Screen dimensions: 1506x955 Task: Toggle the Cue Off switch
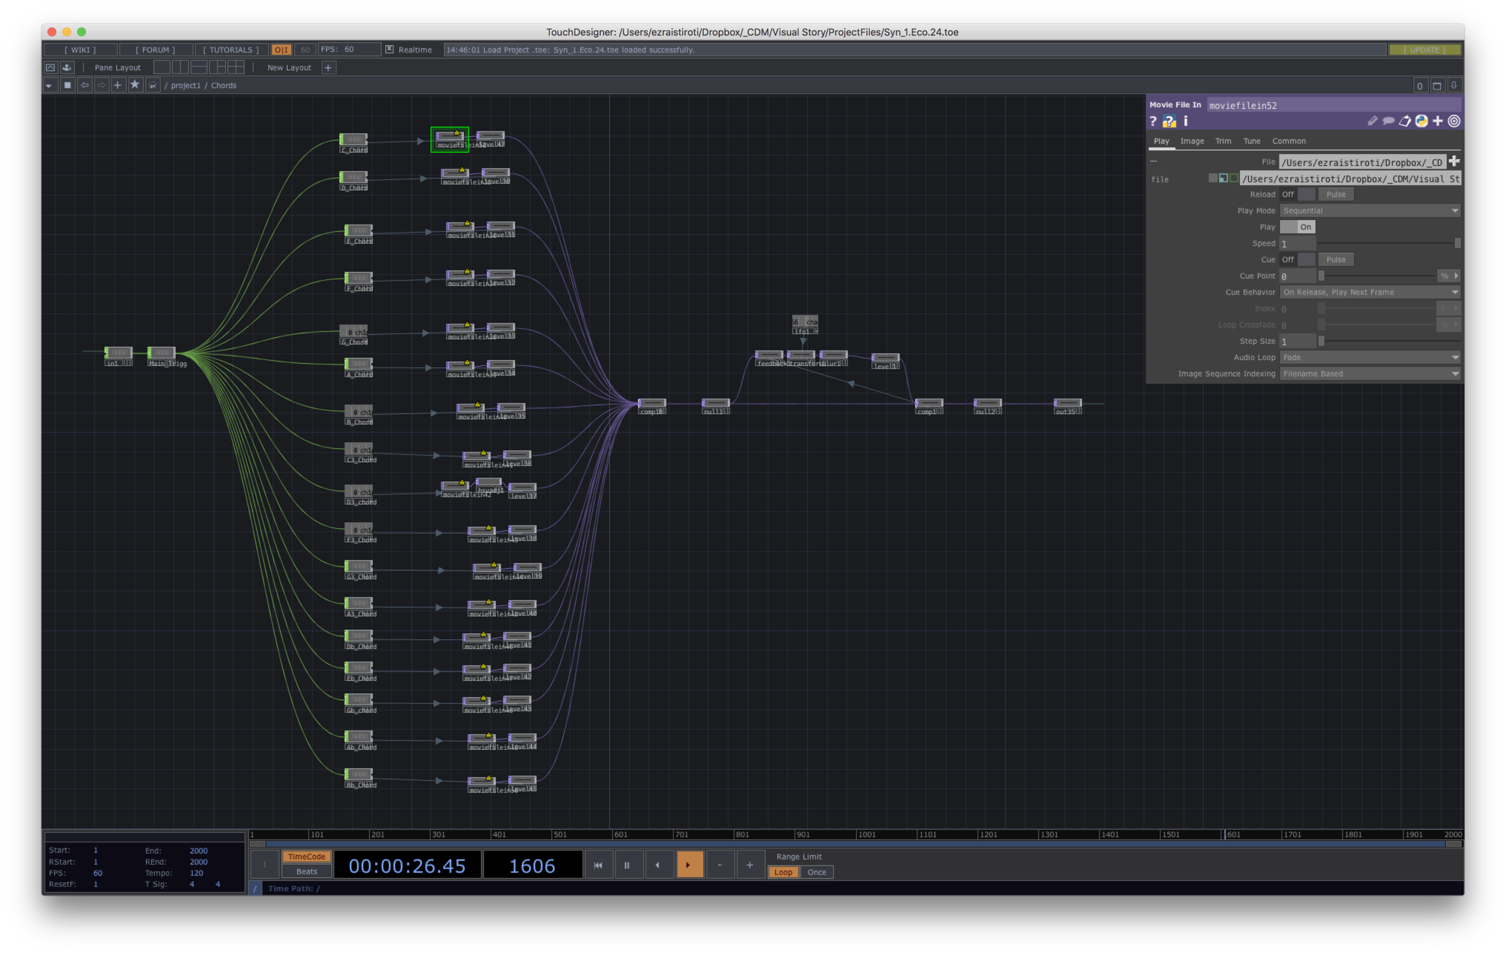[1297, 260]
